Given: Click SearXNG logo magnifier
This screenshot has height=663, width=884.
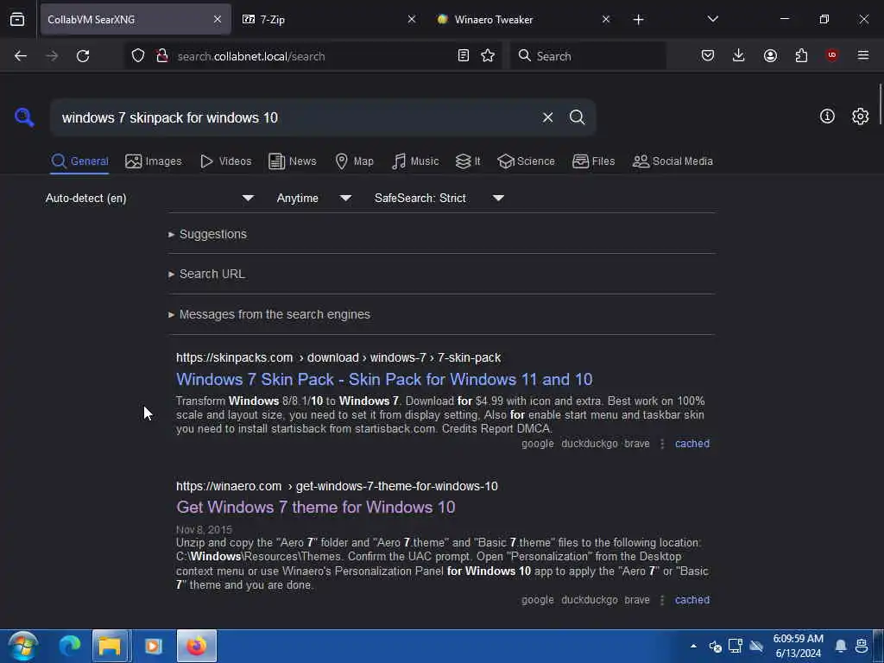Looking at the screenshot, I should click(24, 117).
